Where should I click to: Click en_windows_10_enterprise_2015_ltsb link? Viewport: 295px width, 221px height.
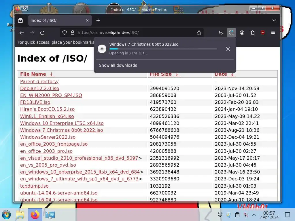point(80,172)
